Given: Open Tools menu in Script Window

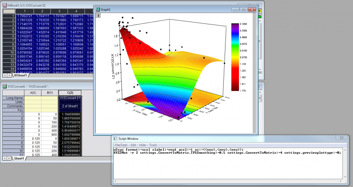Looking at the screenshot, I should tap(153, 145).
